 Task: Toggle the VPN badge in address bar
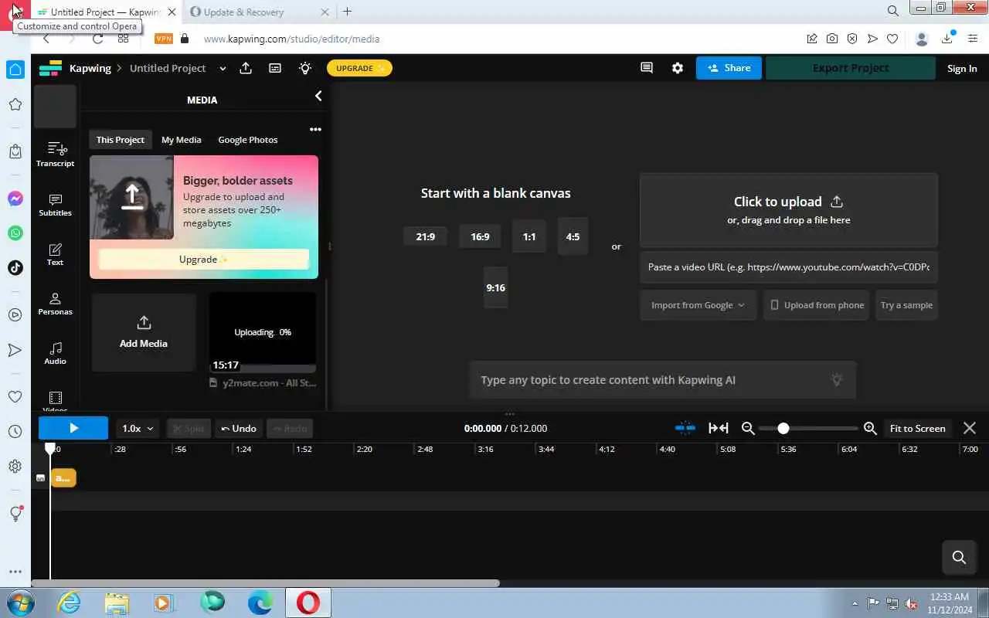(x=164, y=39)
